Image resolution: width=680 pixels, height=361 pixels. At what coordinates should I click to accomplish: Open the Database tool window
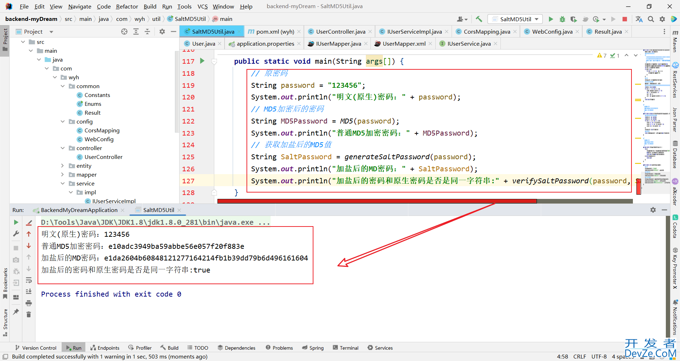[675, 154]
